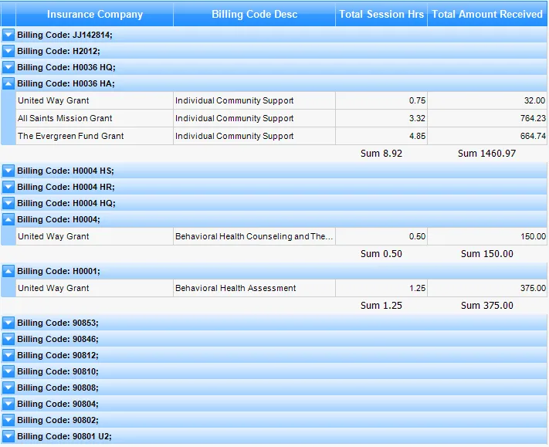Click the Sum 0.50 total
The width and height of the screenshot is (549, 447).
[381, 254]
